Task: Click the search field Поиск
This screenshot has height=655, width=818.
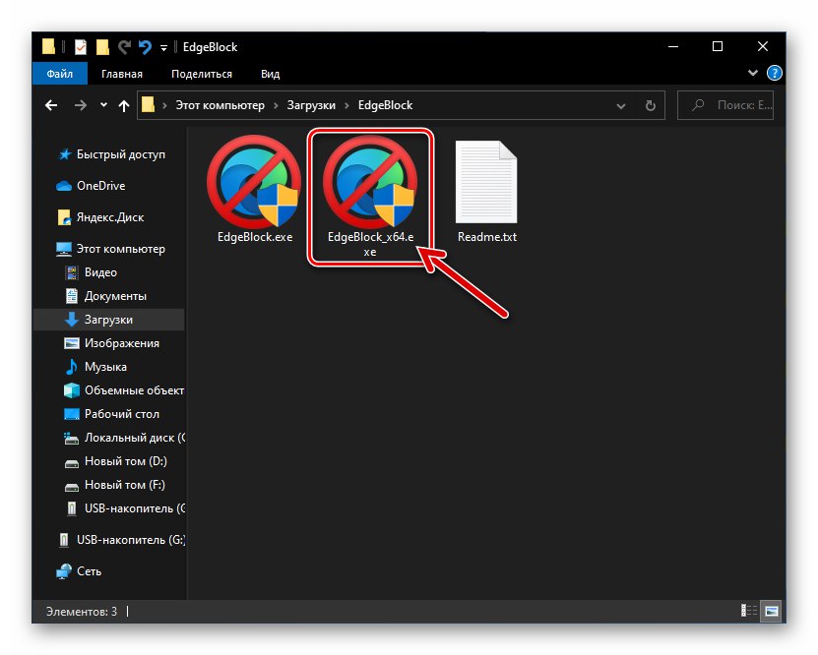Action: click(725, 105)
